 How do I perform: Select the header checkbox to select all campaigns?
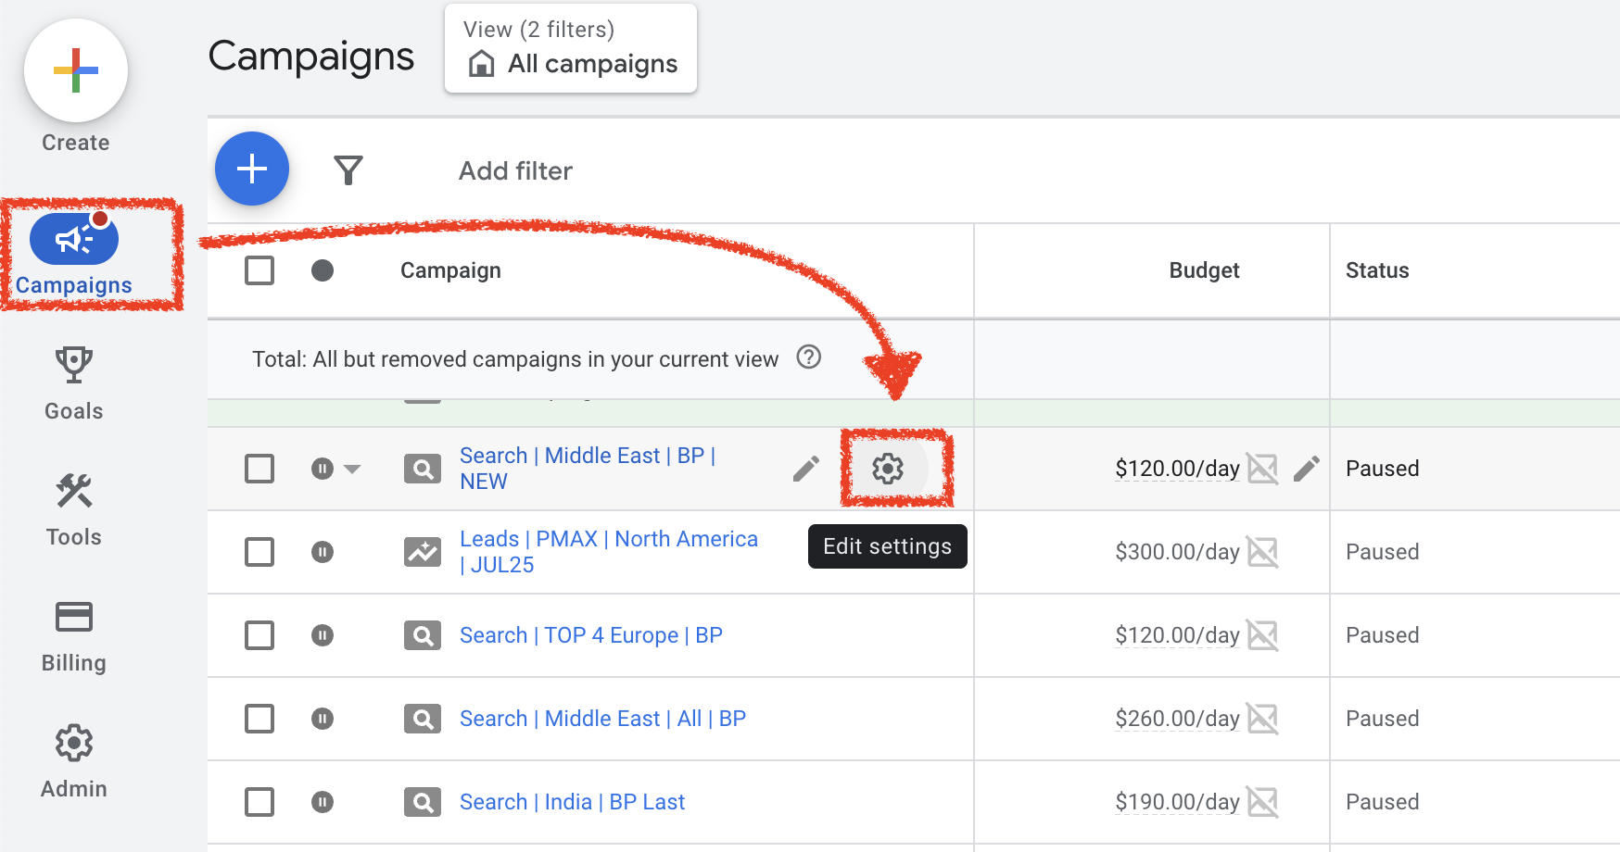[259, 269]
